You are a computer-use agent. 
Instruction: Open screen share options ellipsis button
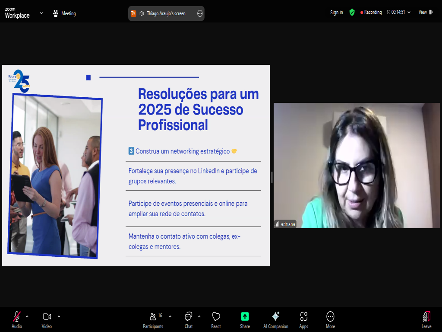coord(200,13)
